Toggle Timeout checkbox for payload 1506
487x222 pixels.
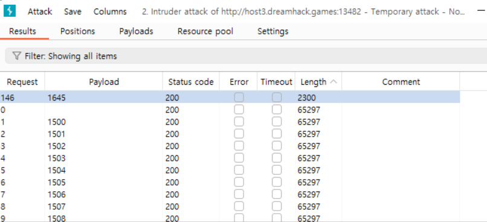pyautogui.click(x=276, y=195)
